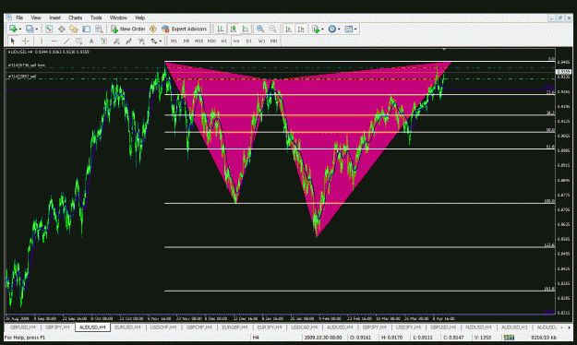
Task: Switch chart to candlesticks
Action: 233,29
